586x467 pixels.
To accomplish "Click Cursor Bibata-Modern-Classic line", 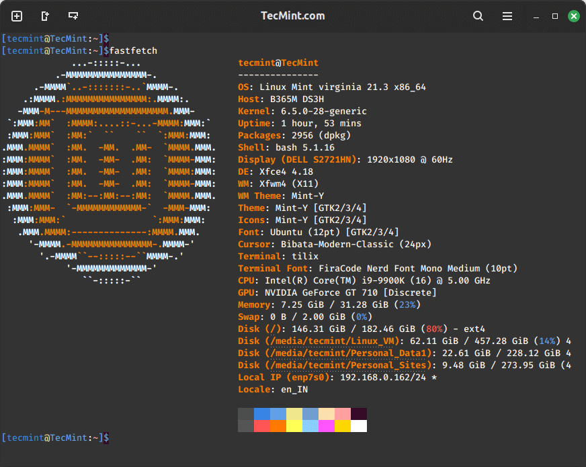I will coord(335,245).
